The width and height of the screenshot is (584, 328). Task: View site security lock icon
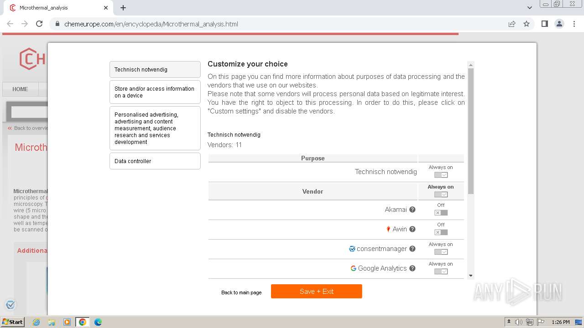coord(57,24)
